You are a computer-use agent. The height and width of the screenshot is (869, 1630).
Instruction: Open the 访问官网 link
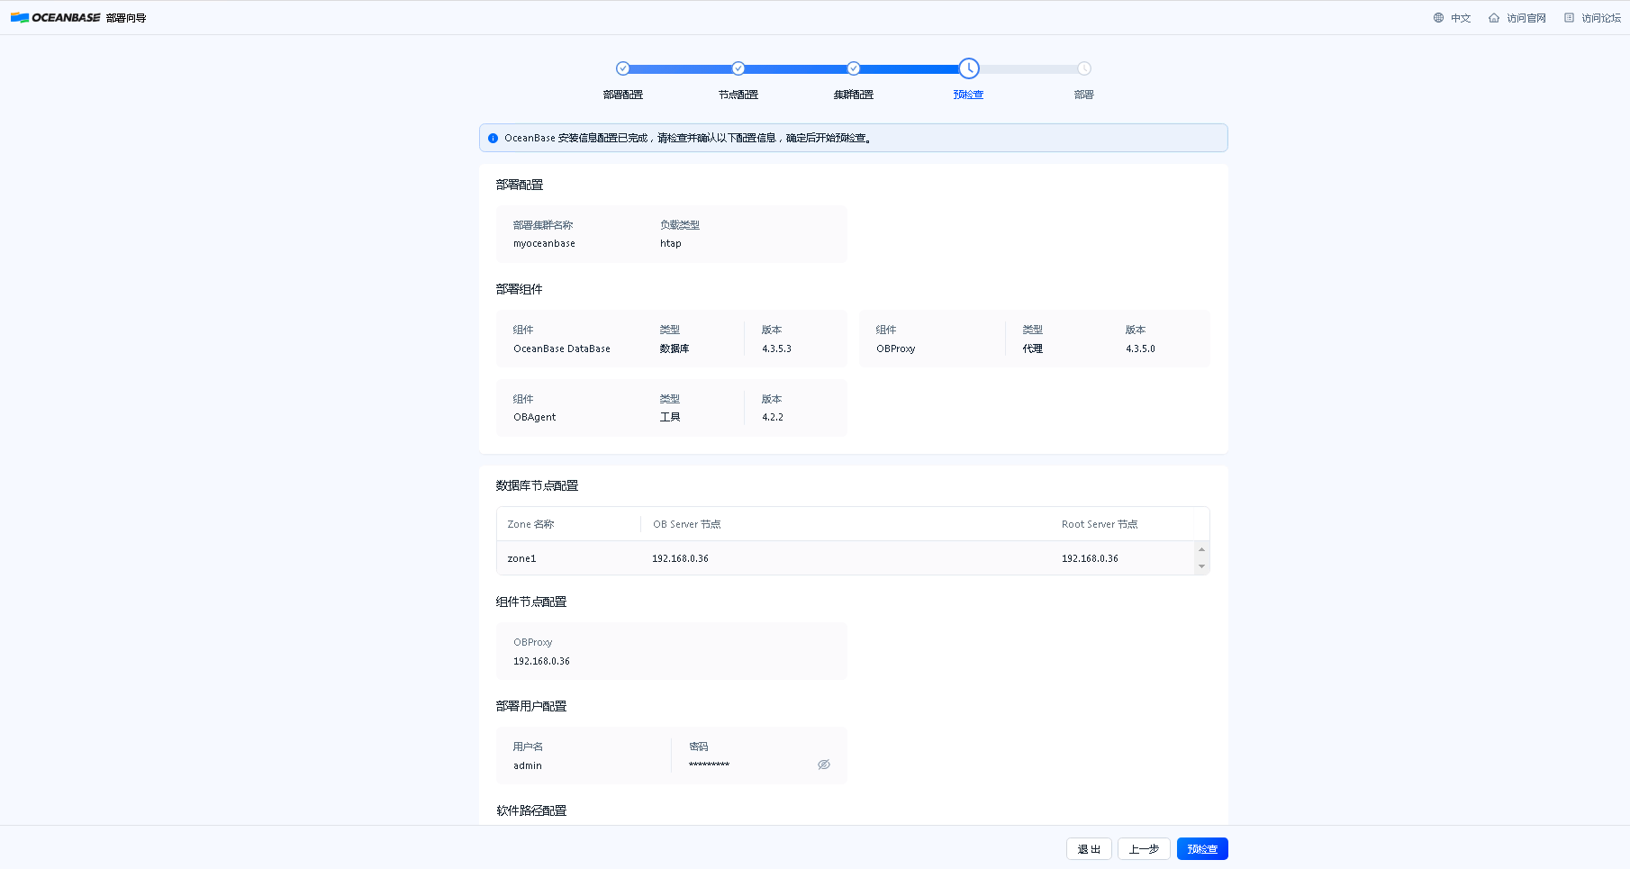tap(1526, 18)
